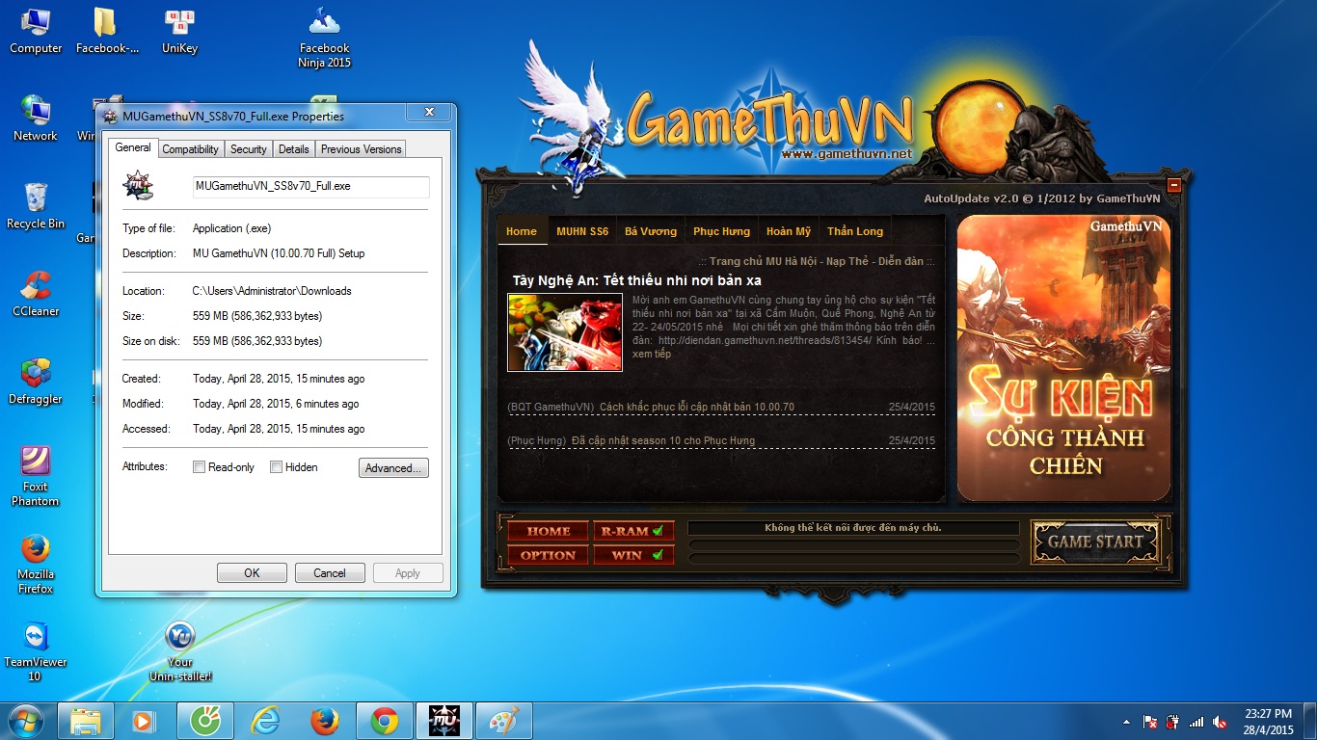Select the Phục Hưng server tab
This screenshot has width=1317, height=740.
click(x=721, y=231)
